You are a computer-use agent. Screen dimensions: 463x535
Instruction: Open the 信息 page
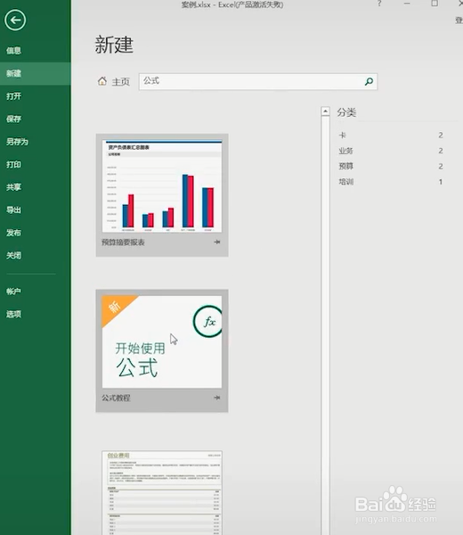click(x=13, y=51)
